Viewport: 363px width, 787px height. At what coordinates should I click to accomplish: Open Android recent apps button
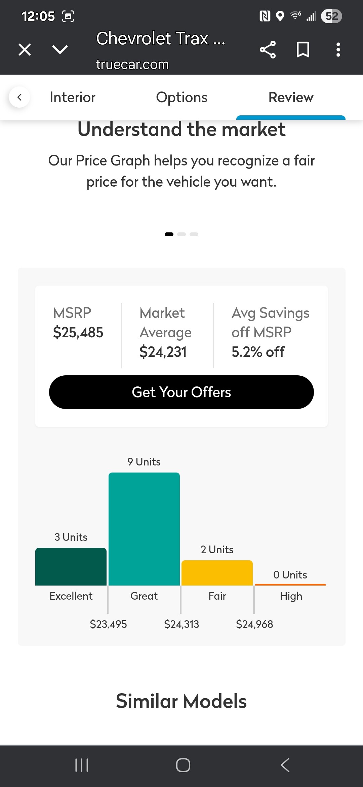[82, 765]
